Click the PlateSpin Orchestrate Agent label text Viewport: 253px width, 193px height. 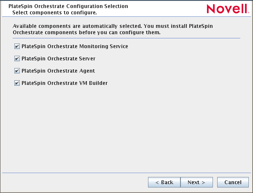[58, 71]
